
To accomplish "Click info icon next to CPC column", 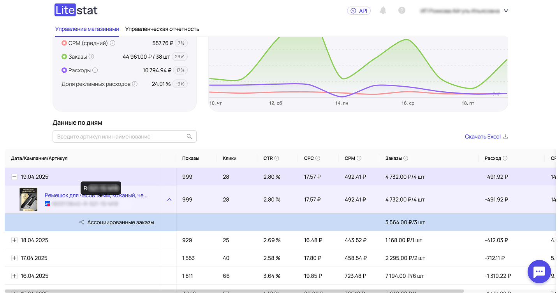I will click(x=318, y=158).
